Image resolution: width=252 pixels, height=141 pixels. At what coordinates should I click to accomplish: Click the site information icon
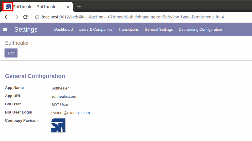[x=37, y=17]
